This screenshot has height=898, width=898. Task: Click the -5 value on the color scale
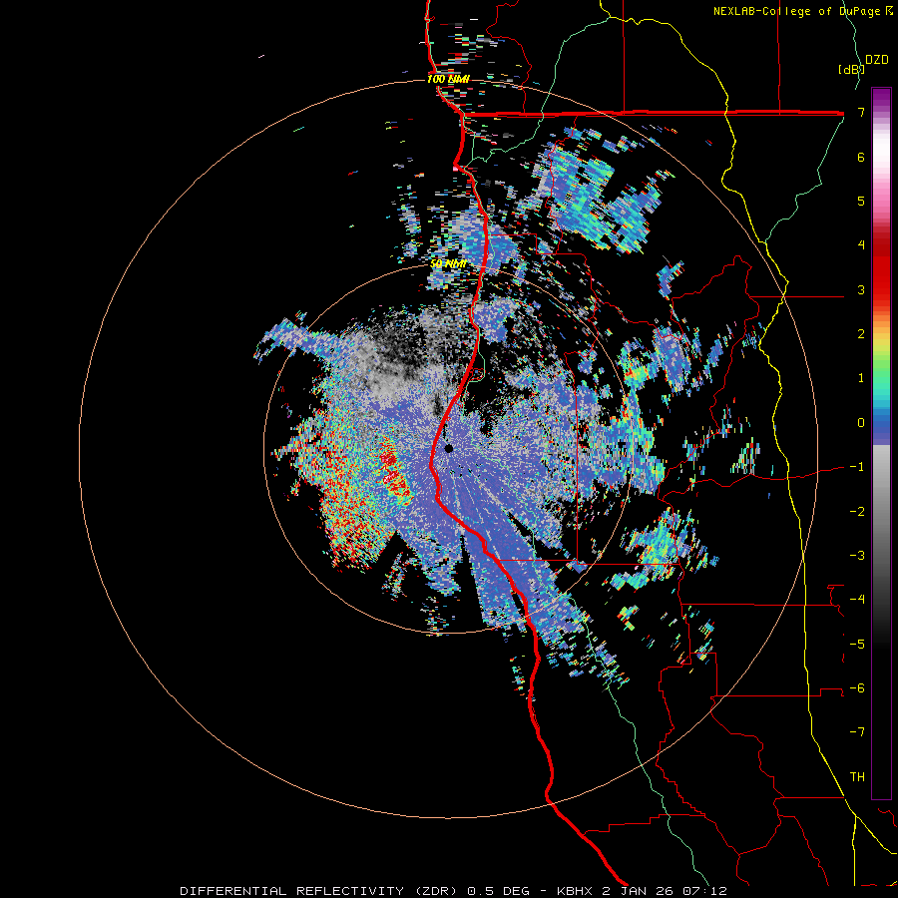tap(857, 645)
